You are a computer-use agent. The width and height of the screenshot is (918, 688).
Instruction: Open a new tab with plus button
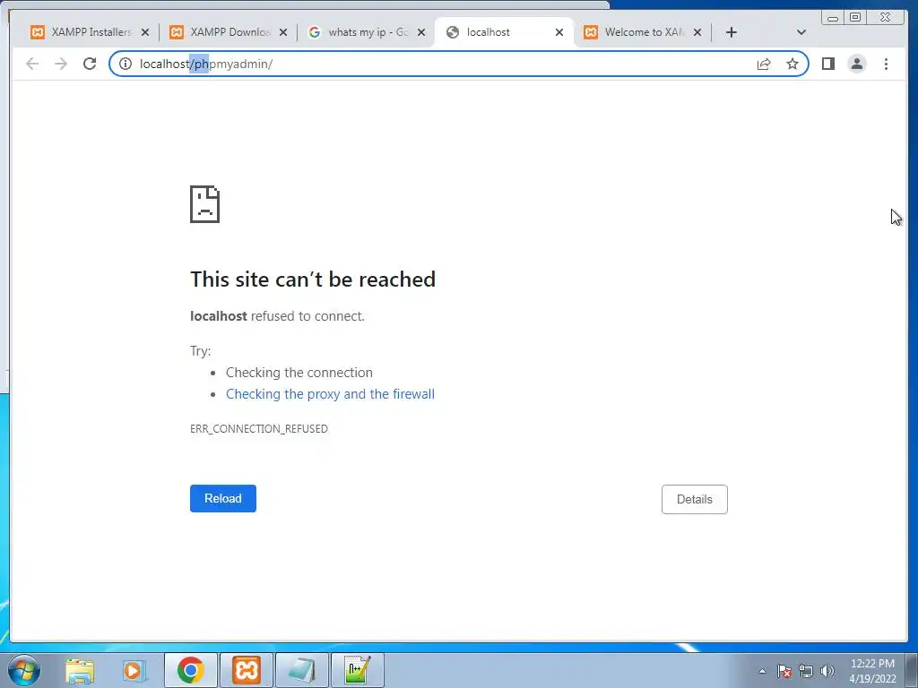[x=732, y=32]
